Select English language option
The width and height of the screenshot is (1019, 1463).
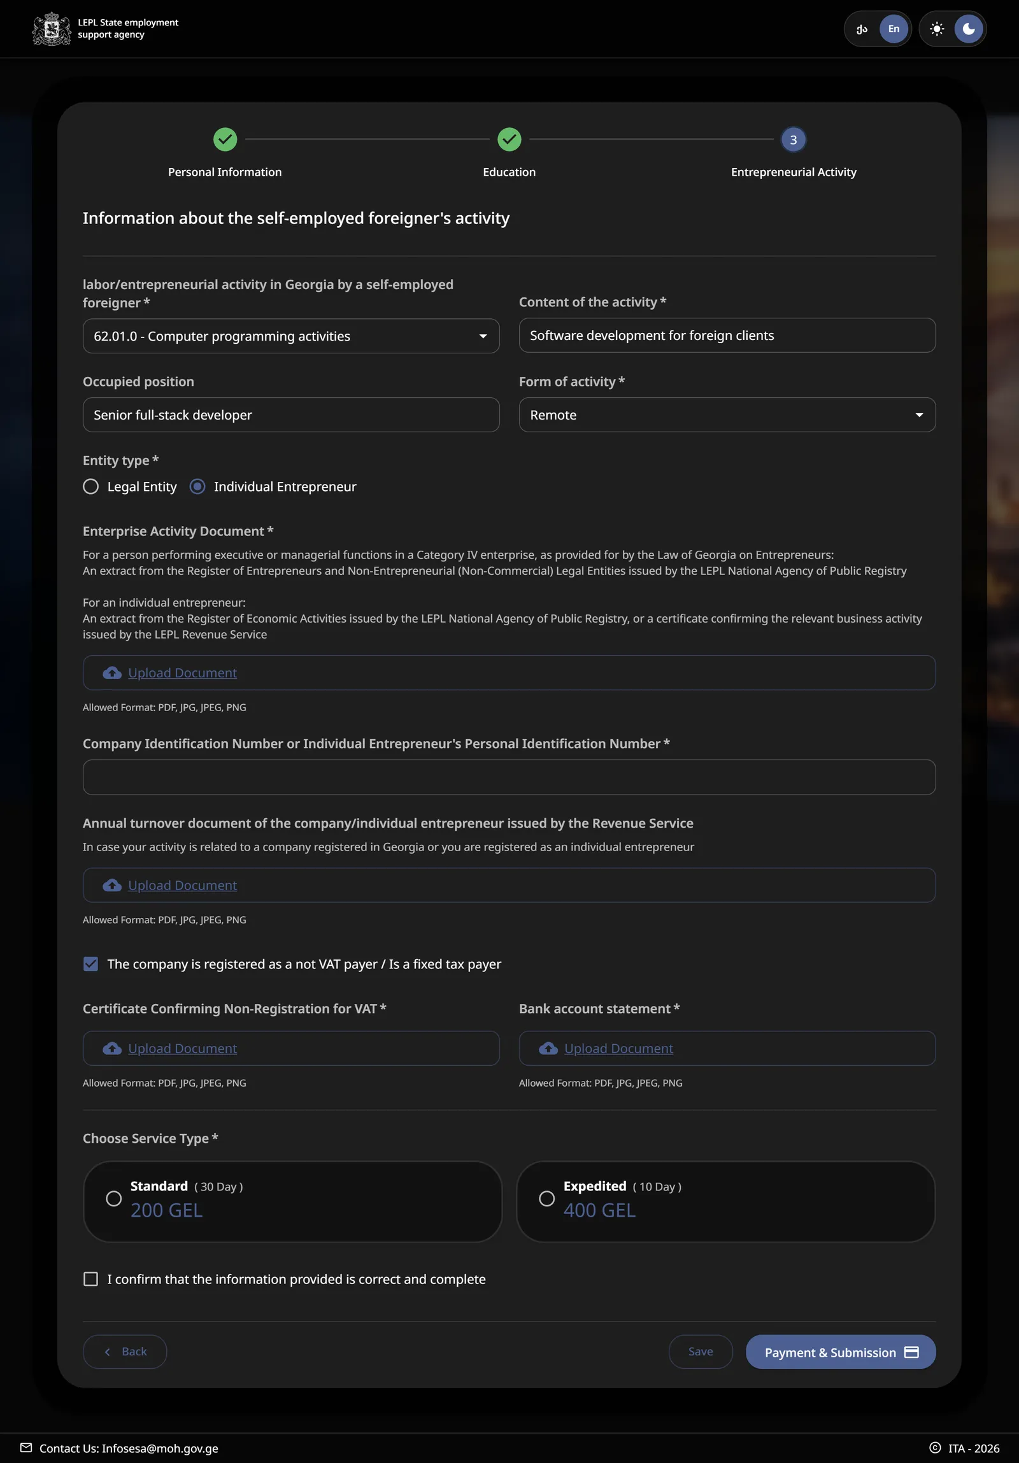(894, 29)
